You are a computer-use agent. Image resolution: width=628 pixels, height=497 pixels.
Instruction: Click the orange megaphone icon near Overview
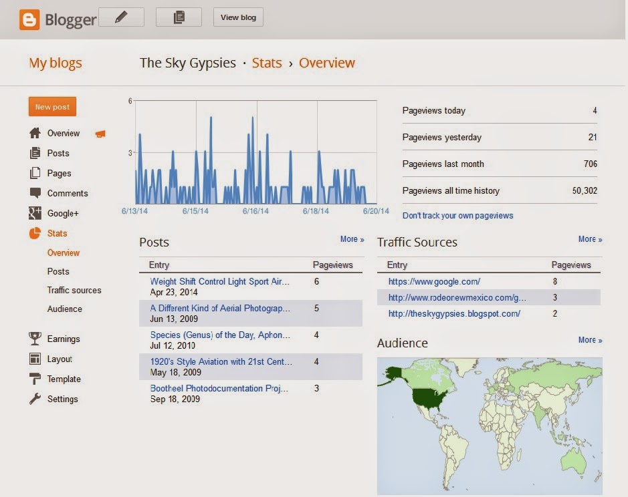coord(100,134)
